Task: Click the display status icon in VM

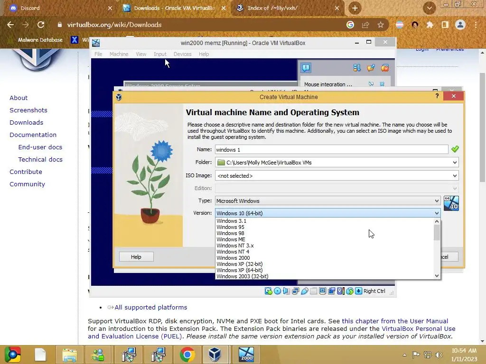Action: tap(322, 291)
